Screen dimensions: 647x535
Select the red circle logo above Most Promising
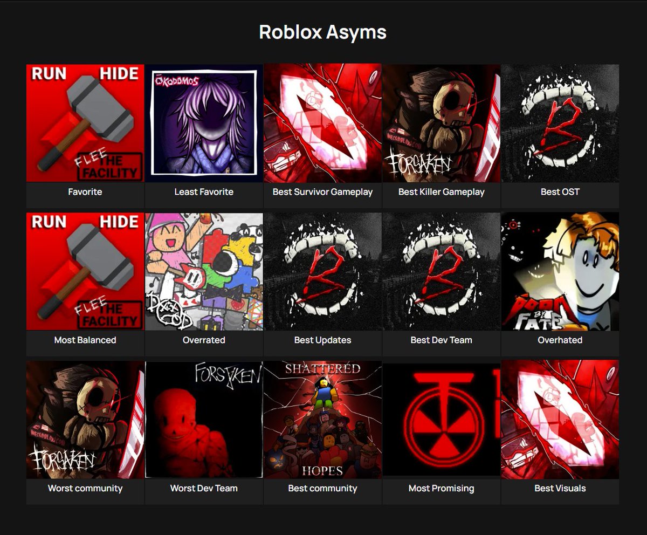click(x=441, y=420)
